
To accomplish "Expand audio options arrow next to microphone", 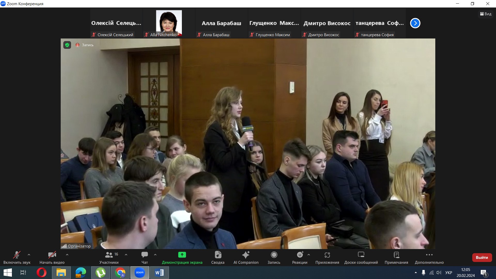I will [29, 255].
